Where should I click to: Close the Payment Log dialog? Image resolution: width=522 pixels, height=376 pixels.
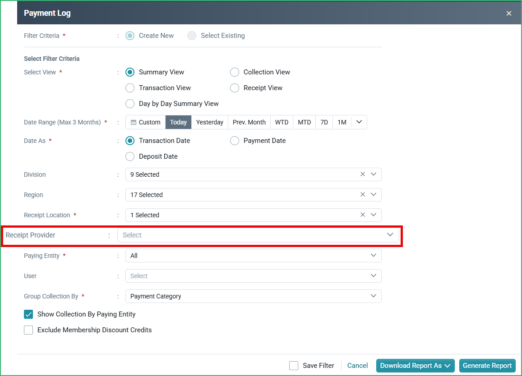point(508,14)
